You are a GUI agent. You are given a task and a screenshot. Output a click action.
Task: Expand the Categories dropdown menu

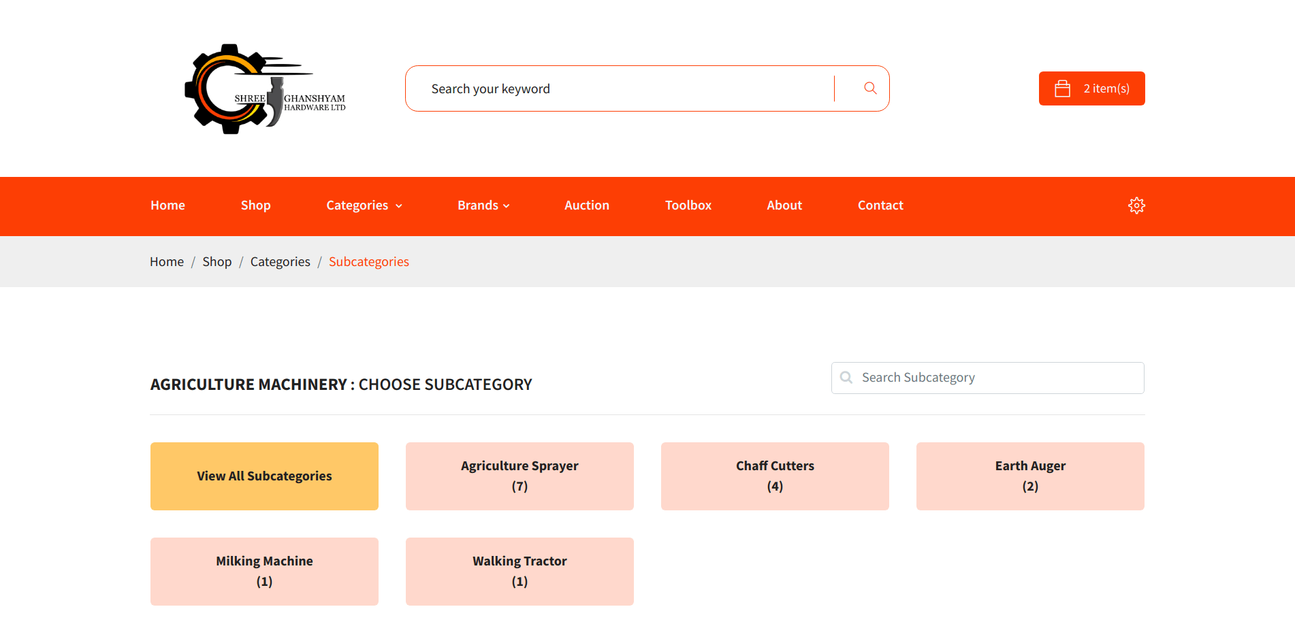(357, 205)
